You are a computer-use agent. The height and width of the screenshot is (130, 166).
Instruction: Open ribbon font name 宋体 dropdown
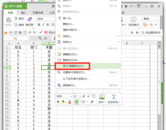coord(46,19)
